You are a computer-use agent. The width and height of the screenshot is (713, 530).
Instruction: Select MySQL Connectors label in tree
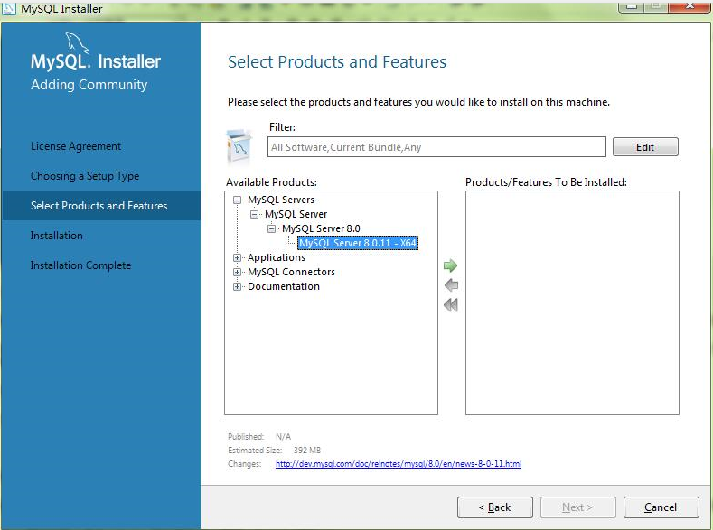click(291, 272)
